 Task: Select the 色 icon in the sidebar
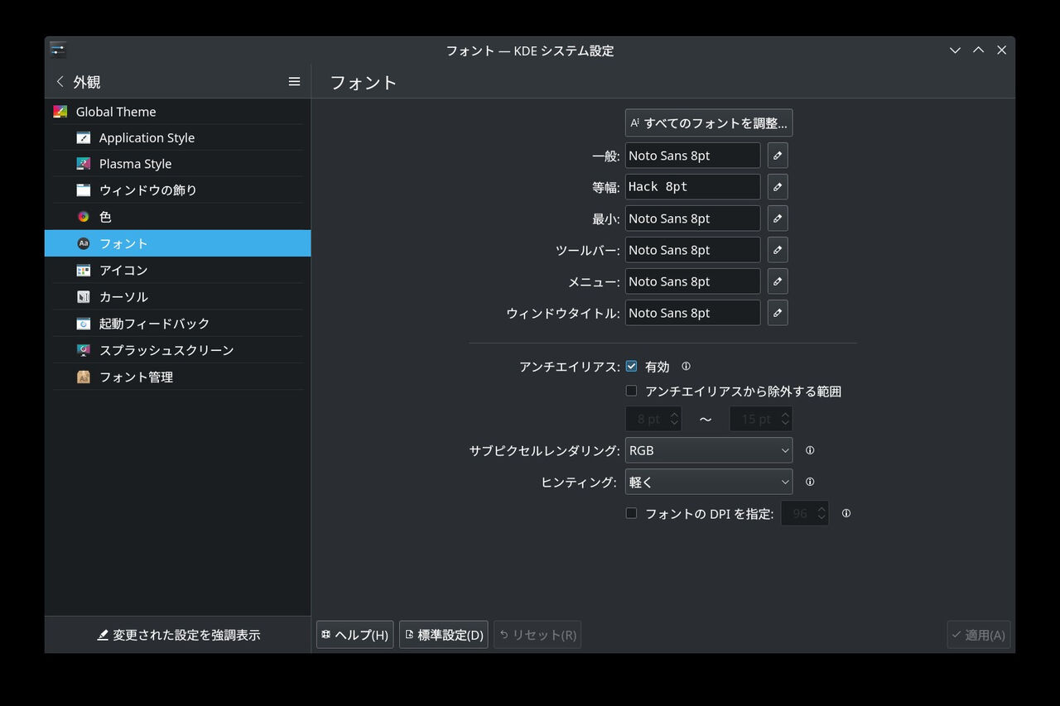(83, 217)
